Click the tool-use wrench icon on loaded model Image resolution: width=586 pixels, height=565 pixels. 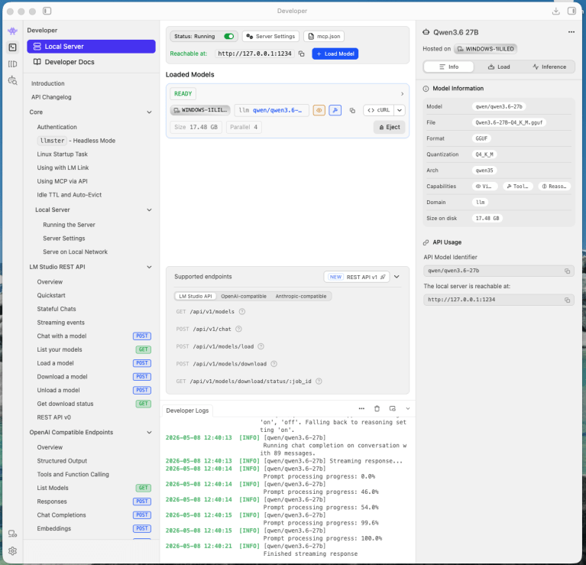[x=335, y=110]
